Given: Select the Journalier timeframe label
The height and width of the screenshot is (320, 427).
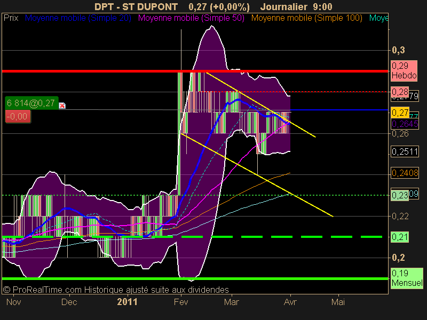Looking at the screenshot, I should coord(284,6).
